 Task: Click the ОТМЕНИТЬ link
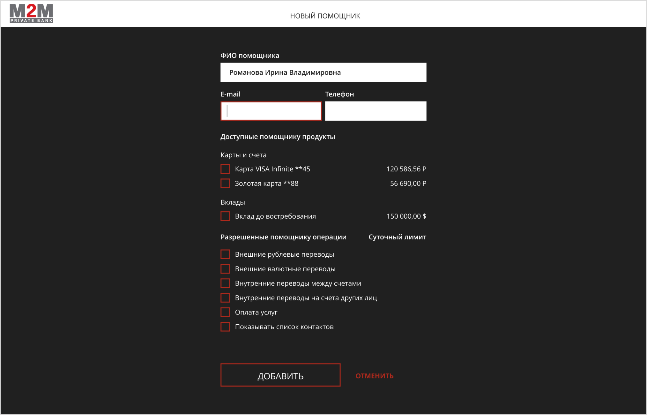[375, 376]
